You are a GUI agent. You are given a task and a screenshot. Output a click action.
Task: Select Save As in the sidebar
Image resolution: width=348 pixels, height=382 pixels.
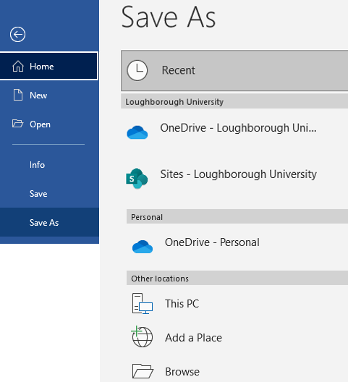(x=49, y=222)
